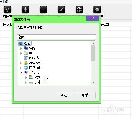This screenshot has height=119, width=132.
Task: Click the checkmark toolbar icon
Action: pyautogui.click(x=61, y=10)
